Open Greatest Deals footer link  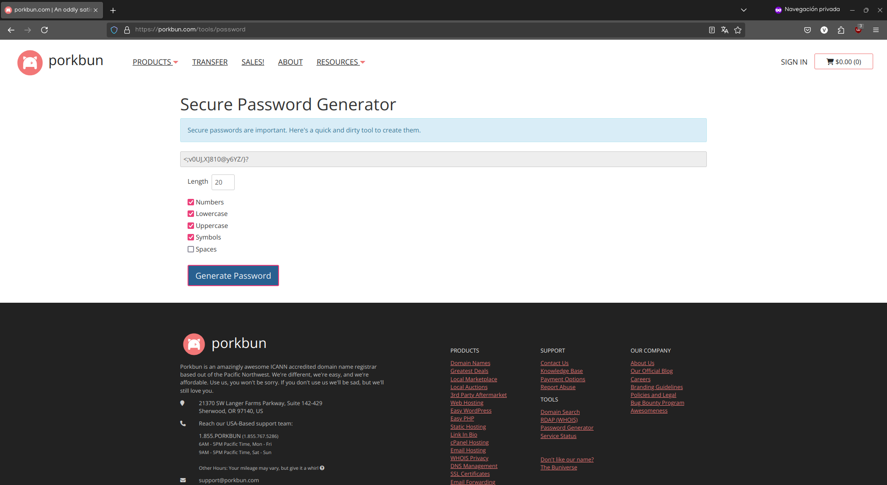point(469,371)
